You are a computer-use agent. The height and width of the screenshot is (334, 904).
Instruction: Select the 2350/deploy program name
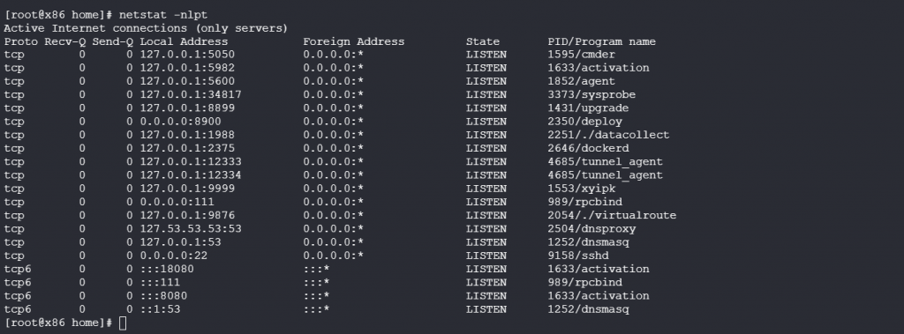[x=584, y=122]
